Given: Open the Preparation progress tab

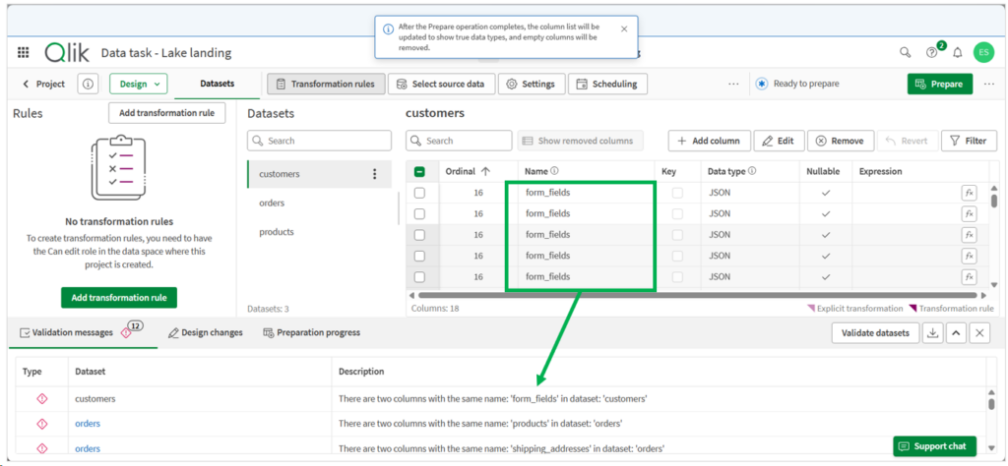Looking at the screenshot, I should click(312, 332).
